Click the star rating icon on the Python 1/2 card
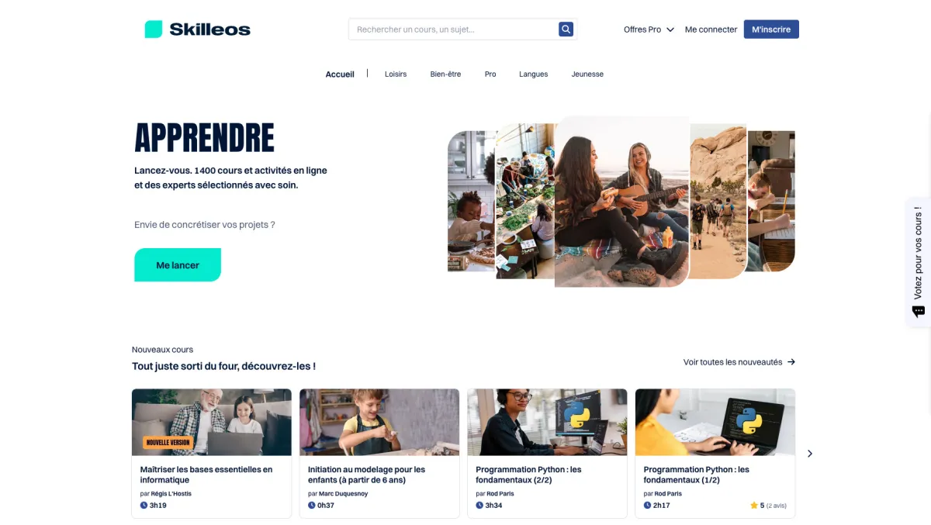The height and width of the screenshot is (525, 931). [x=753, y=506]
